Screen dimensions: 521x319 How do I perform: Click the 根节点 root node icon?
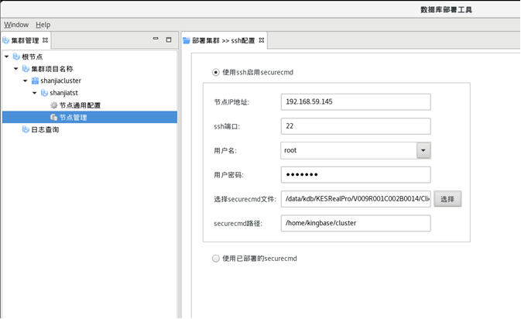[x=16, y=57]
